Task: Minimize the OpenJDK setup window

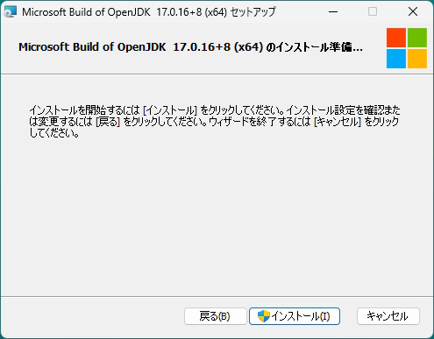Action: 333,12
